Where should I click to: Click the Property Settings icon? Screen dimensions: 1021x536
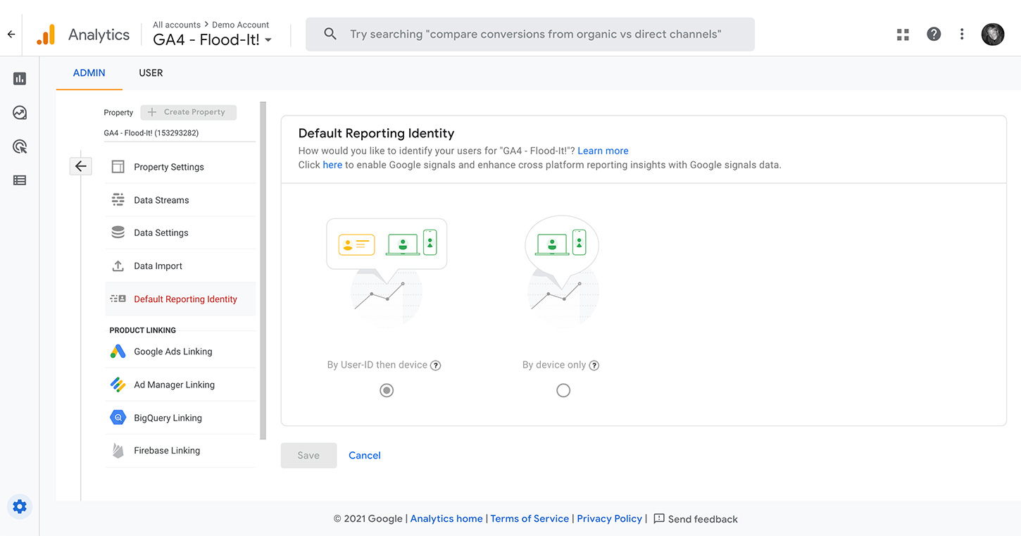(x=118, y=167)
